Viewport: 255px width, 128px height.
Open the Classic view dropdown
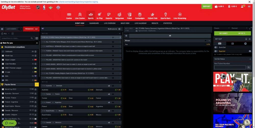(222, 28)
